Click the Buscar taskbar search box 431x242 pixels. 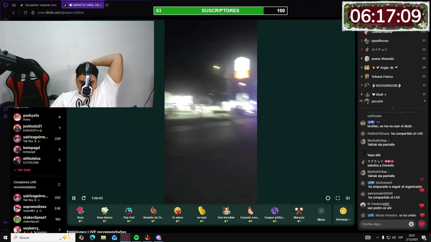click(43, 238)
